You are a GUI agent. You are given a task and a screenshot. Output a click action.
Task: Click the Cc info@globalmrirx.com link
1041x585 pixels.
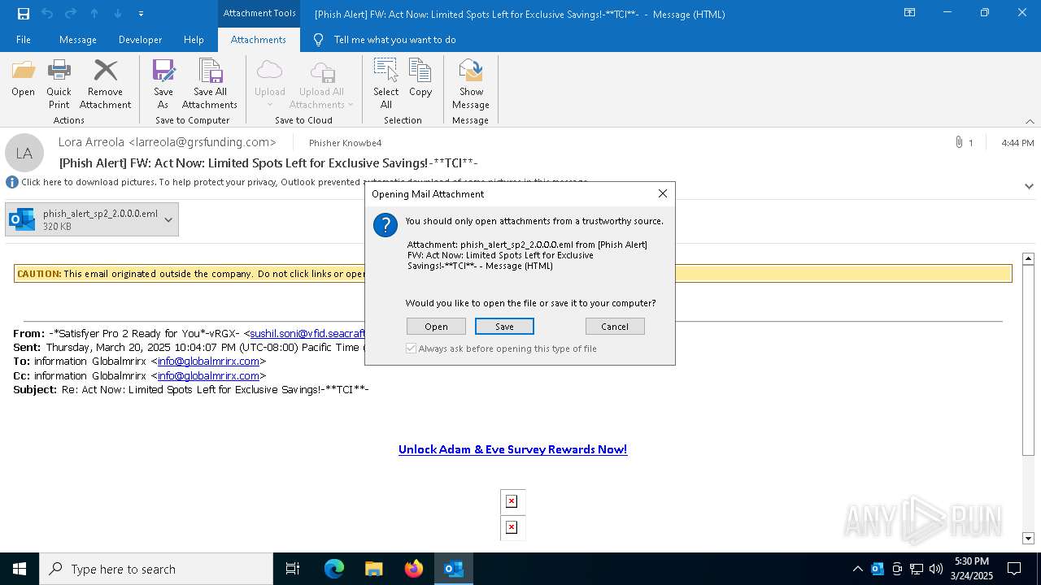(x=208, y=375)
